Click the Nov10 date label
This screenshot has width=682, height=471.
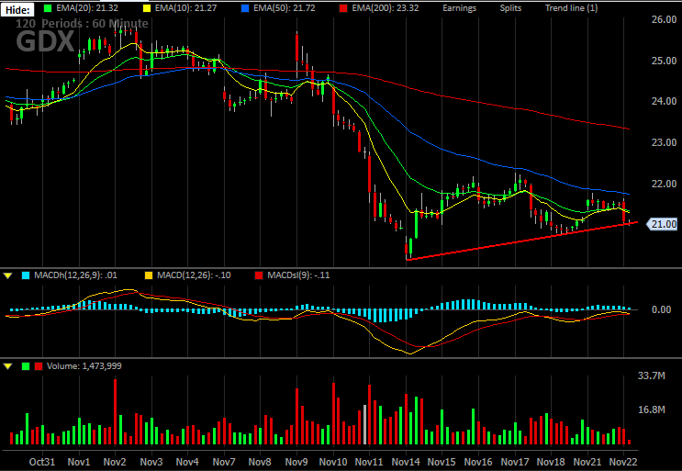point(332,462)
